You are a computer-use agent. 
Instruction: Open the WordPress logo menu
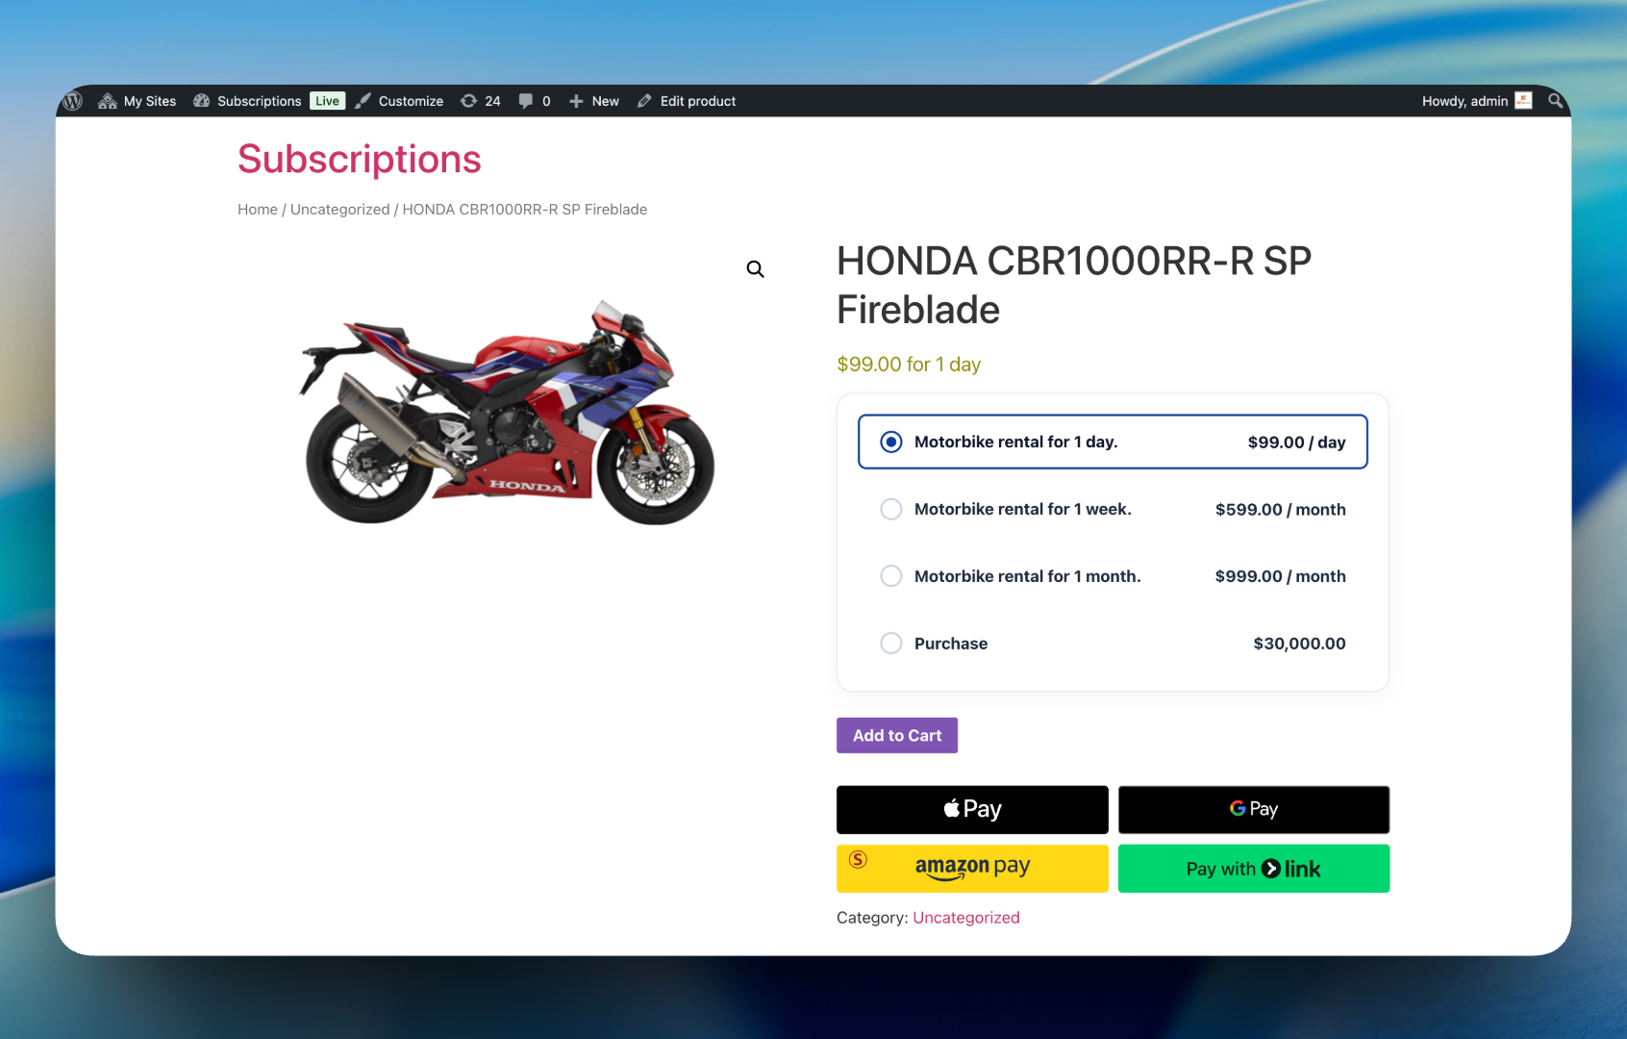coord(73,101)
